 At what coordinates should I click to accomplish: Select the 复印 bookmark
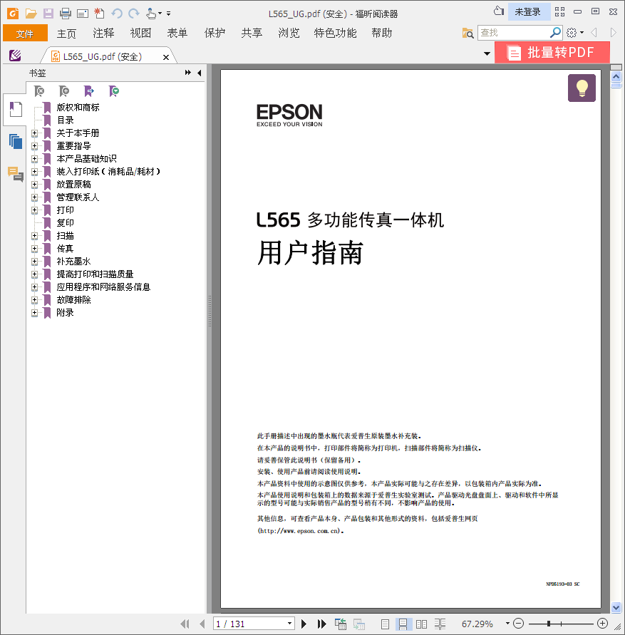[66, 223]
